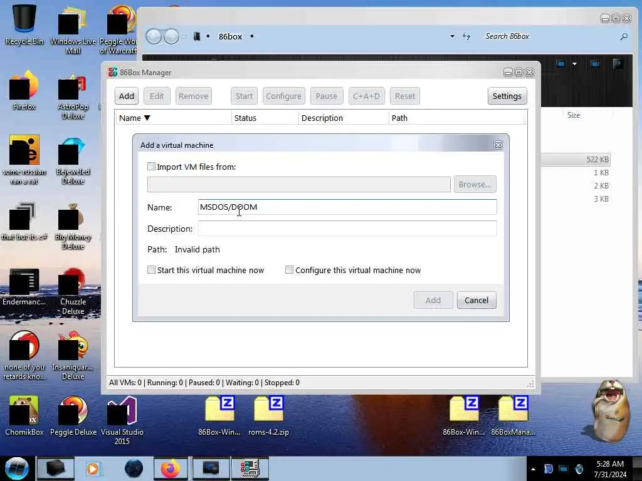Open view options dropdown in Explorer

point(574,64)
